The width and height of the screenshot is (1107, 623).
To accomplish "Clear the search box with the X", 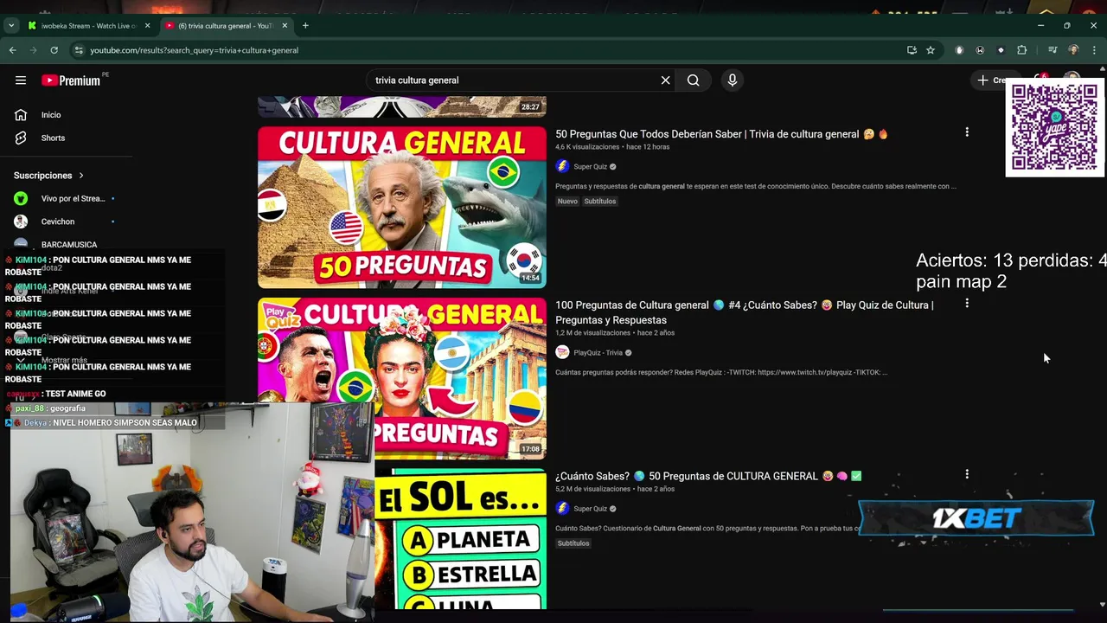I will pos(665,80).
